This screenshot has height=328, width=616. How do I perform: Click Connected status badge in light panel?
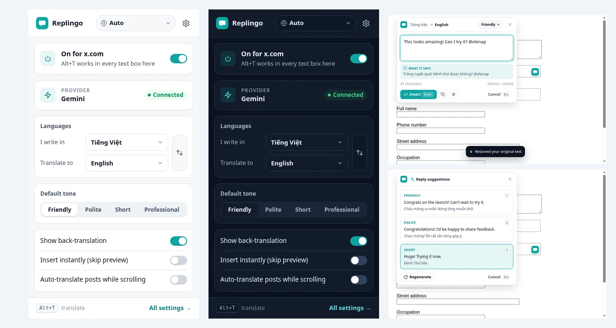pos(165,95)
